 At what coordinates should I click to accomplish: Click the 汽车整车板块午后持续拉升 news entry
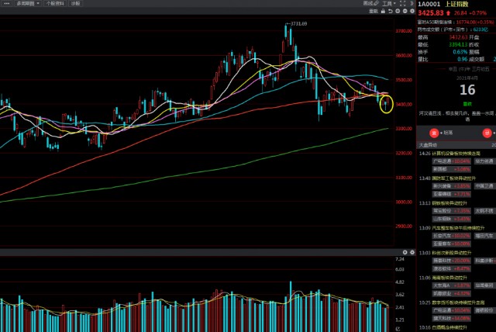pos(455,228)
